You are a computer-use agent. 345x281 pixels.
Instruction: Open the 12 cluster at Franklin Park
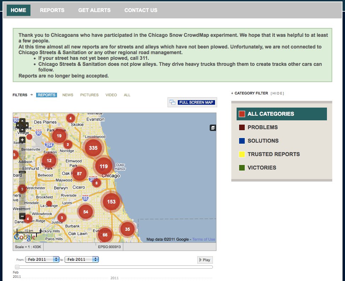point(49,161)
